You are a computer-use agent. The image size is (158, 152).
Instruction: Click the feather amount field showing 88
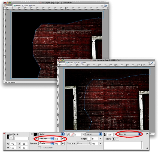click(x=58, y=139)
